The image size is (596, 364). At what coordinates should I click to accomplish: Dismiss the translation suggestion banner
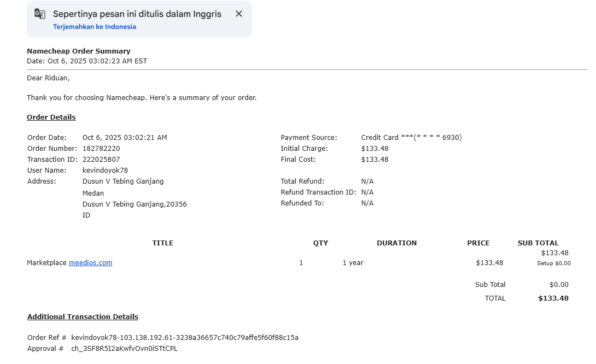pos(239,14)
